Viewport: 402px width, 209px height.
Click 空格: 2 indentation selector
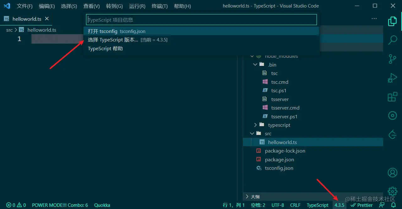click(258, 205)
